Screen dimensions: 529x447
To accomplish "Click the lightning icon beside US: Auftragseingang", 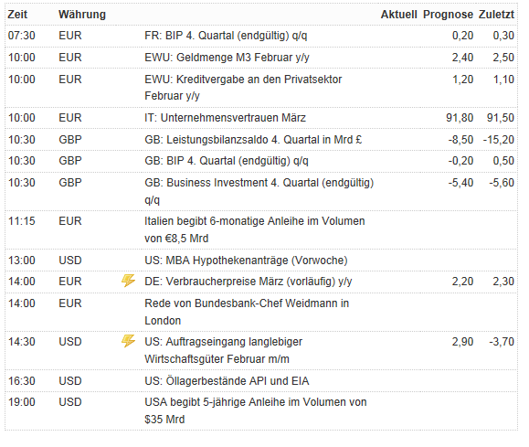I will click(128, 341).
